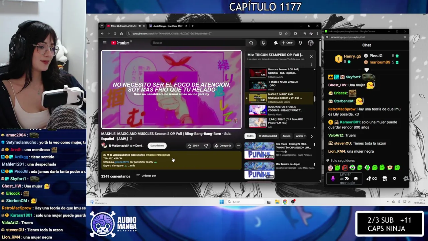Play ROSA WALTON x HALLIE COGGINS playlist item
The height and width of the screenshot is (241, 428).
(280, 110)
